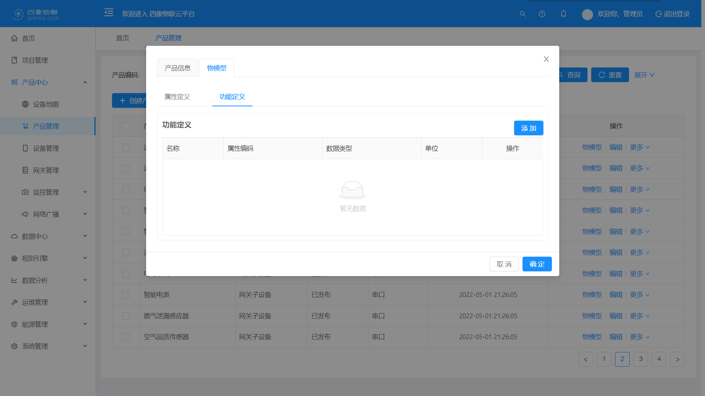Open the notification bell icon
The height and width of the screenshot is (396, 705).
564,14
